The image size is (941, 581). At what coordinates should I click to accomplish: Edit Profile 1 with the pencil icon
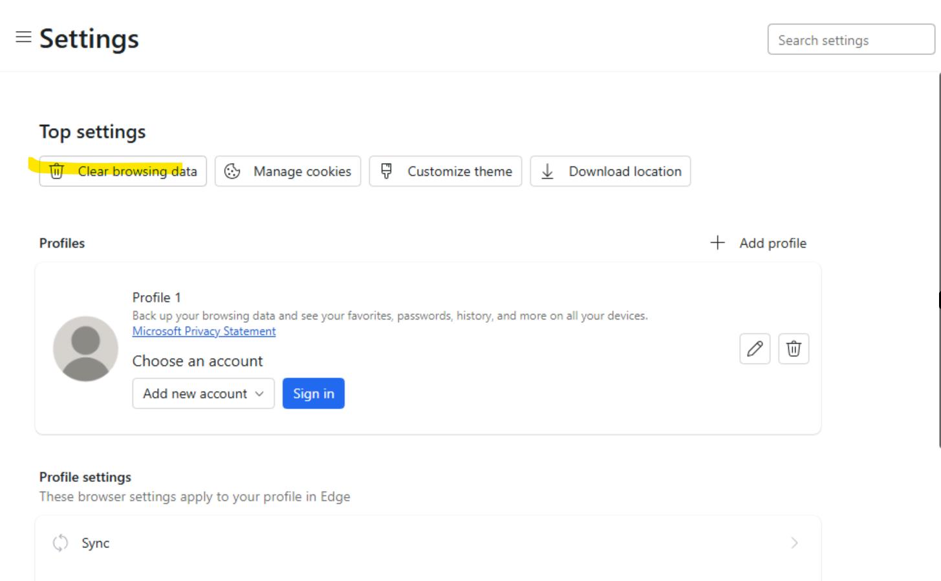click(755, 349)
